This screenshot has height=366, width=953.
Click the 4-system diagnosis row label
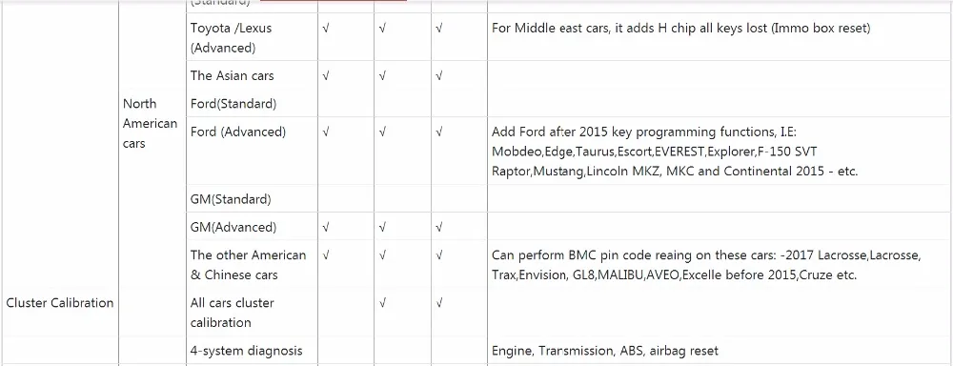(x=246, y=351)
